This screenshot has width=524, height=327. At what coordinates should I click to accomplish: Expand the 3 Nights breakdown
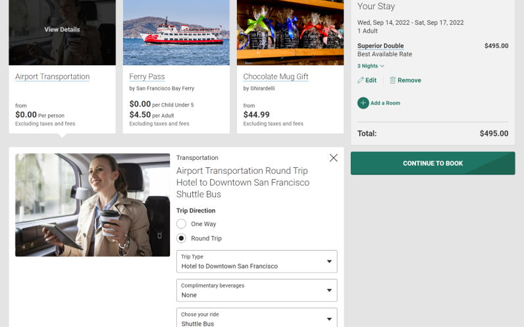(371, 66)
